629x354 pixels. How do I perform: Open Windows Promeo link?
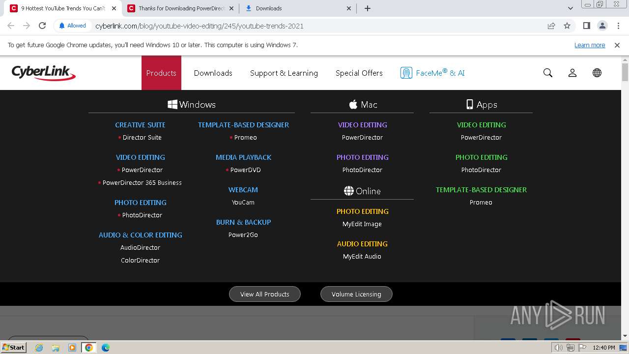(x=245, y=137)
